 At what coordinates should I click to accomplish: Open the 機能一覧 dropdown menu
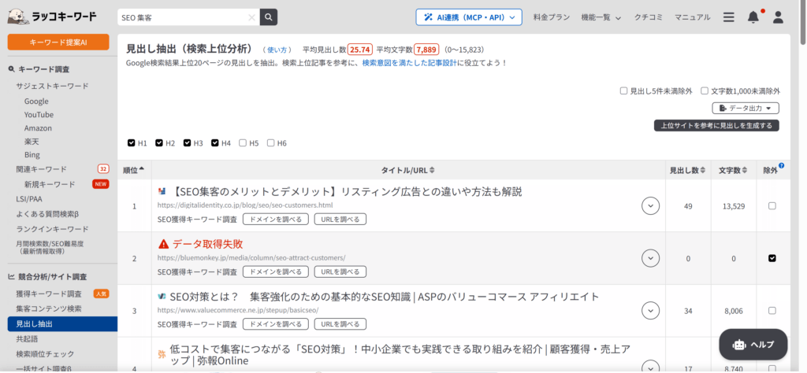pos(601,17)
